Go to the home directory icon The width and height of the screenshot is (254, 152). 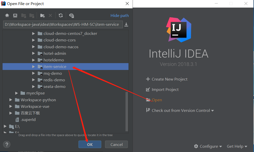coord(7,15)
